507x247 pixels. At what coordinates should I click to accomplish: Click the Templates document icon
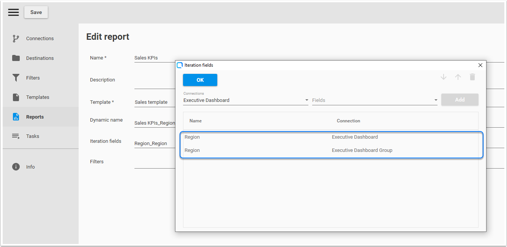coord(16,97)
